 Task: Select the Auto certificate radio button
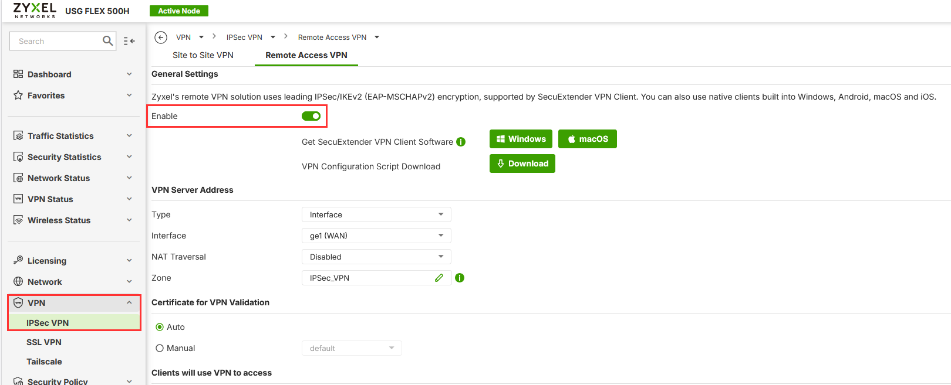click(x=160, y=327)
